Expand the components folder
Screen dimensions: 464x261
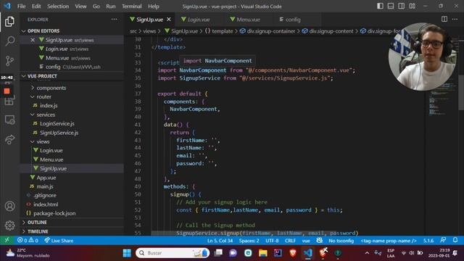(51, 88)
